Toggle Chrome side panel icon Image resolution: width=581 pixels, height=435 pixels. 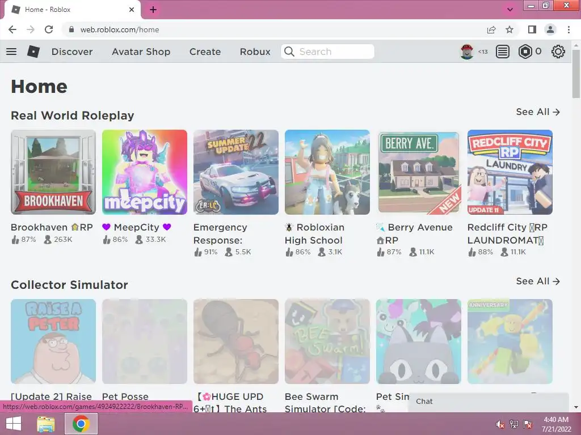(x=532, y=29)
